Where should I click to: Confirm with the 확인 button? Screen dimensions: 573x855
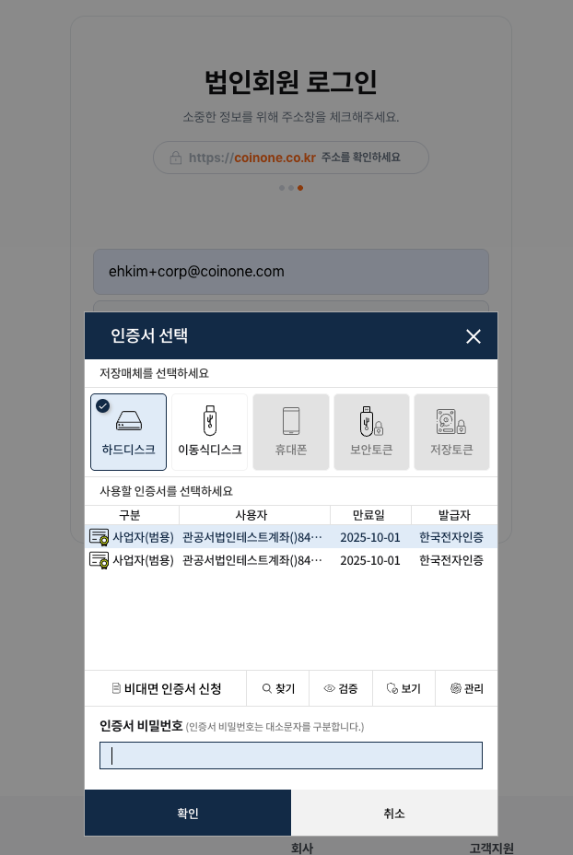188,813
